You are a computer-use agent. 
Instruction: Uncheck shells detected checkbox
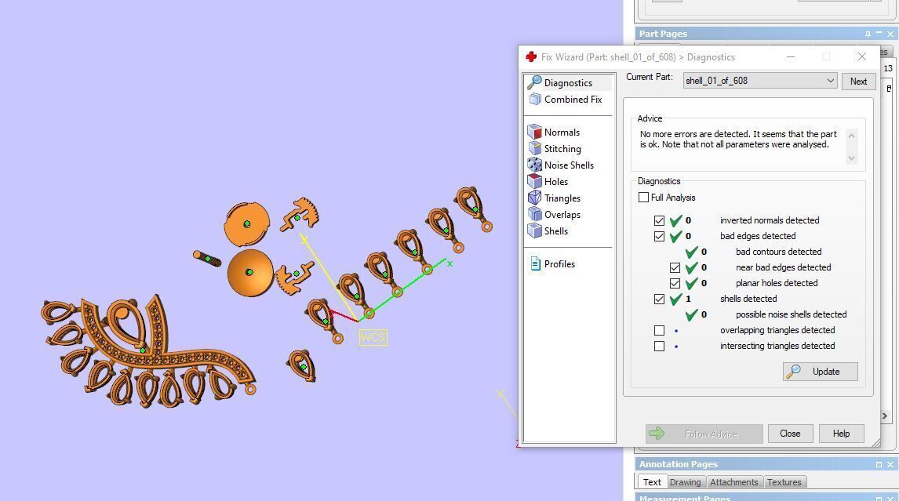[659, 300]
